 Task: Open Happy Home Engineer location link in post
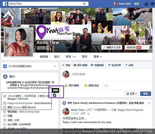tap(130, 110)
